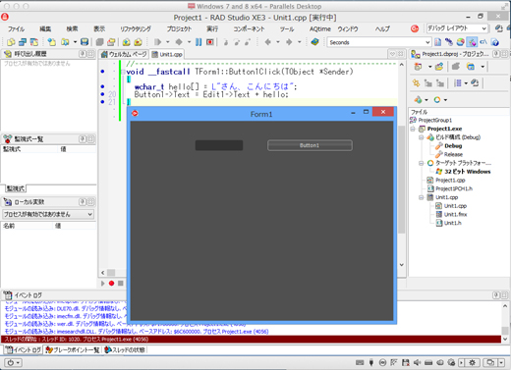This screenshot has width=511, height=370.
Task: Open the AQtime menu
Action: coord(320,29)
